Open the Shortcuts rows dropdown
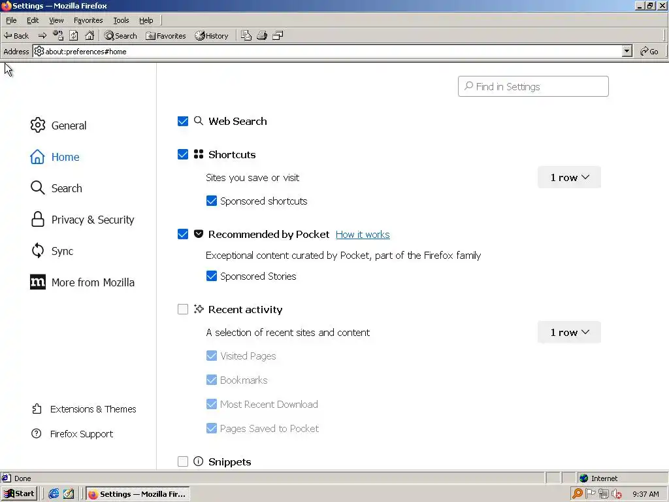Viewport: 669px width, 502px height. point(569,178)
